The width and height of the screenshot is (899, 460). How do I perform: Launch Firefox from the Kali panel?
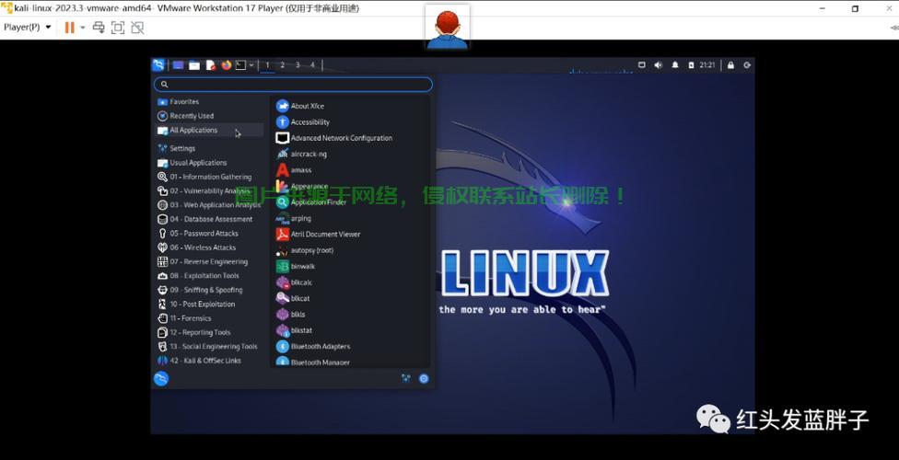coord(226,65)
